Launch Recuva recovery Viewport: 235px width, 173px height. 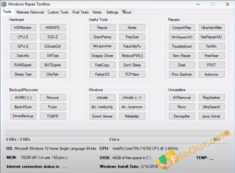click(53, 98)
